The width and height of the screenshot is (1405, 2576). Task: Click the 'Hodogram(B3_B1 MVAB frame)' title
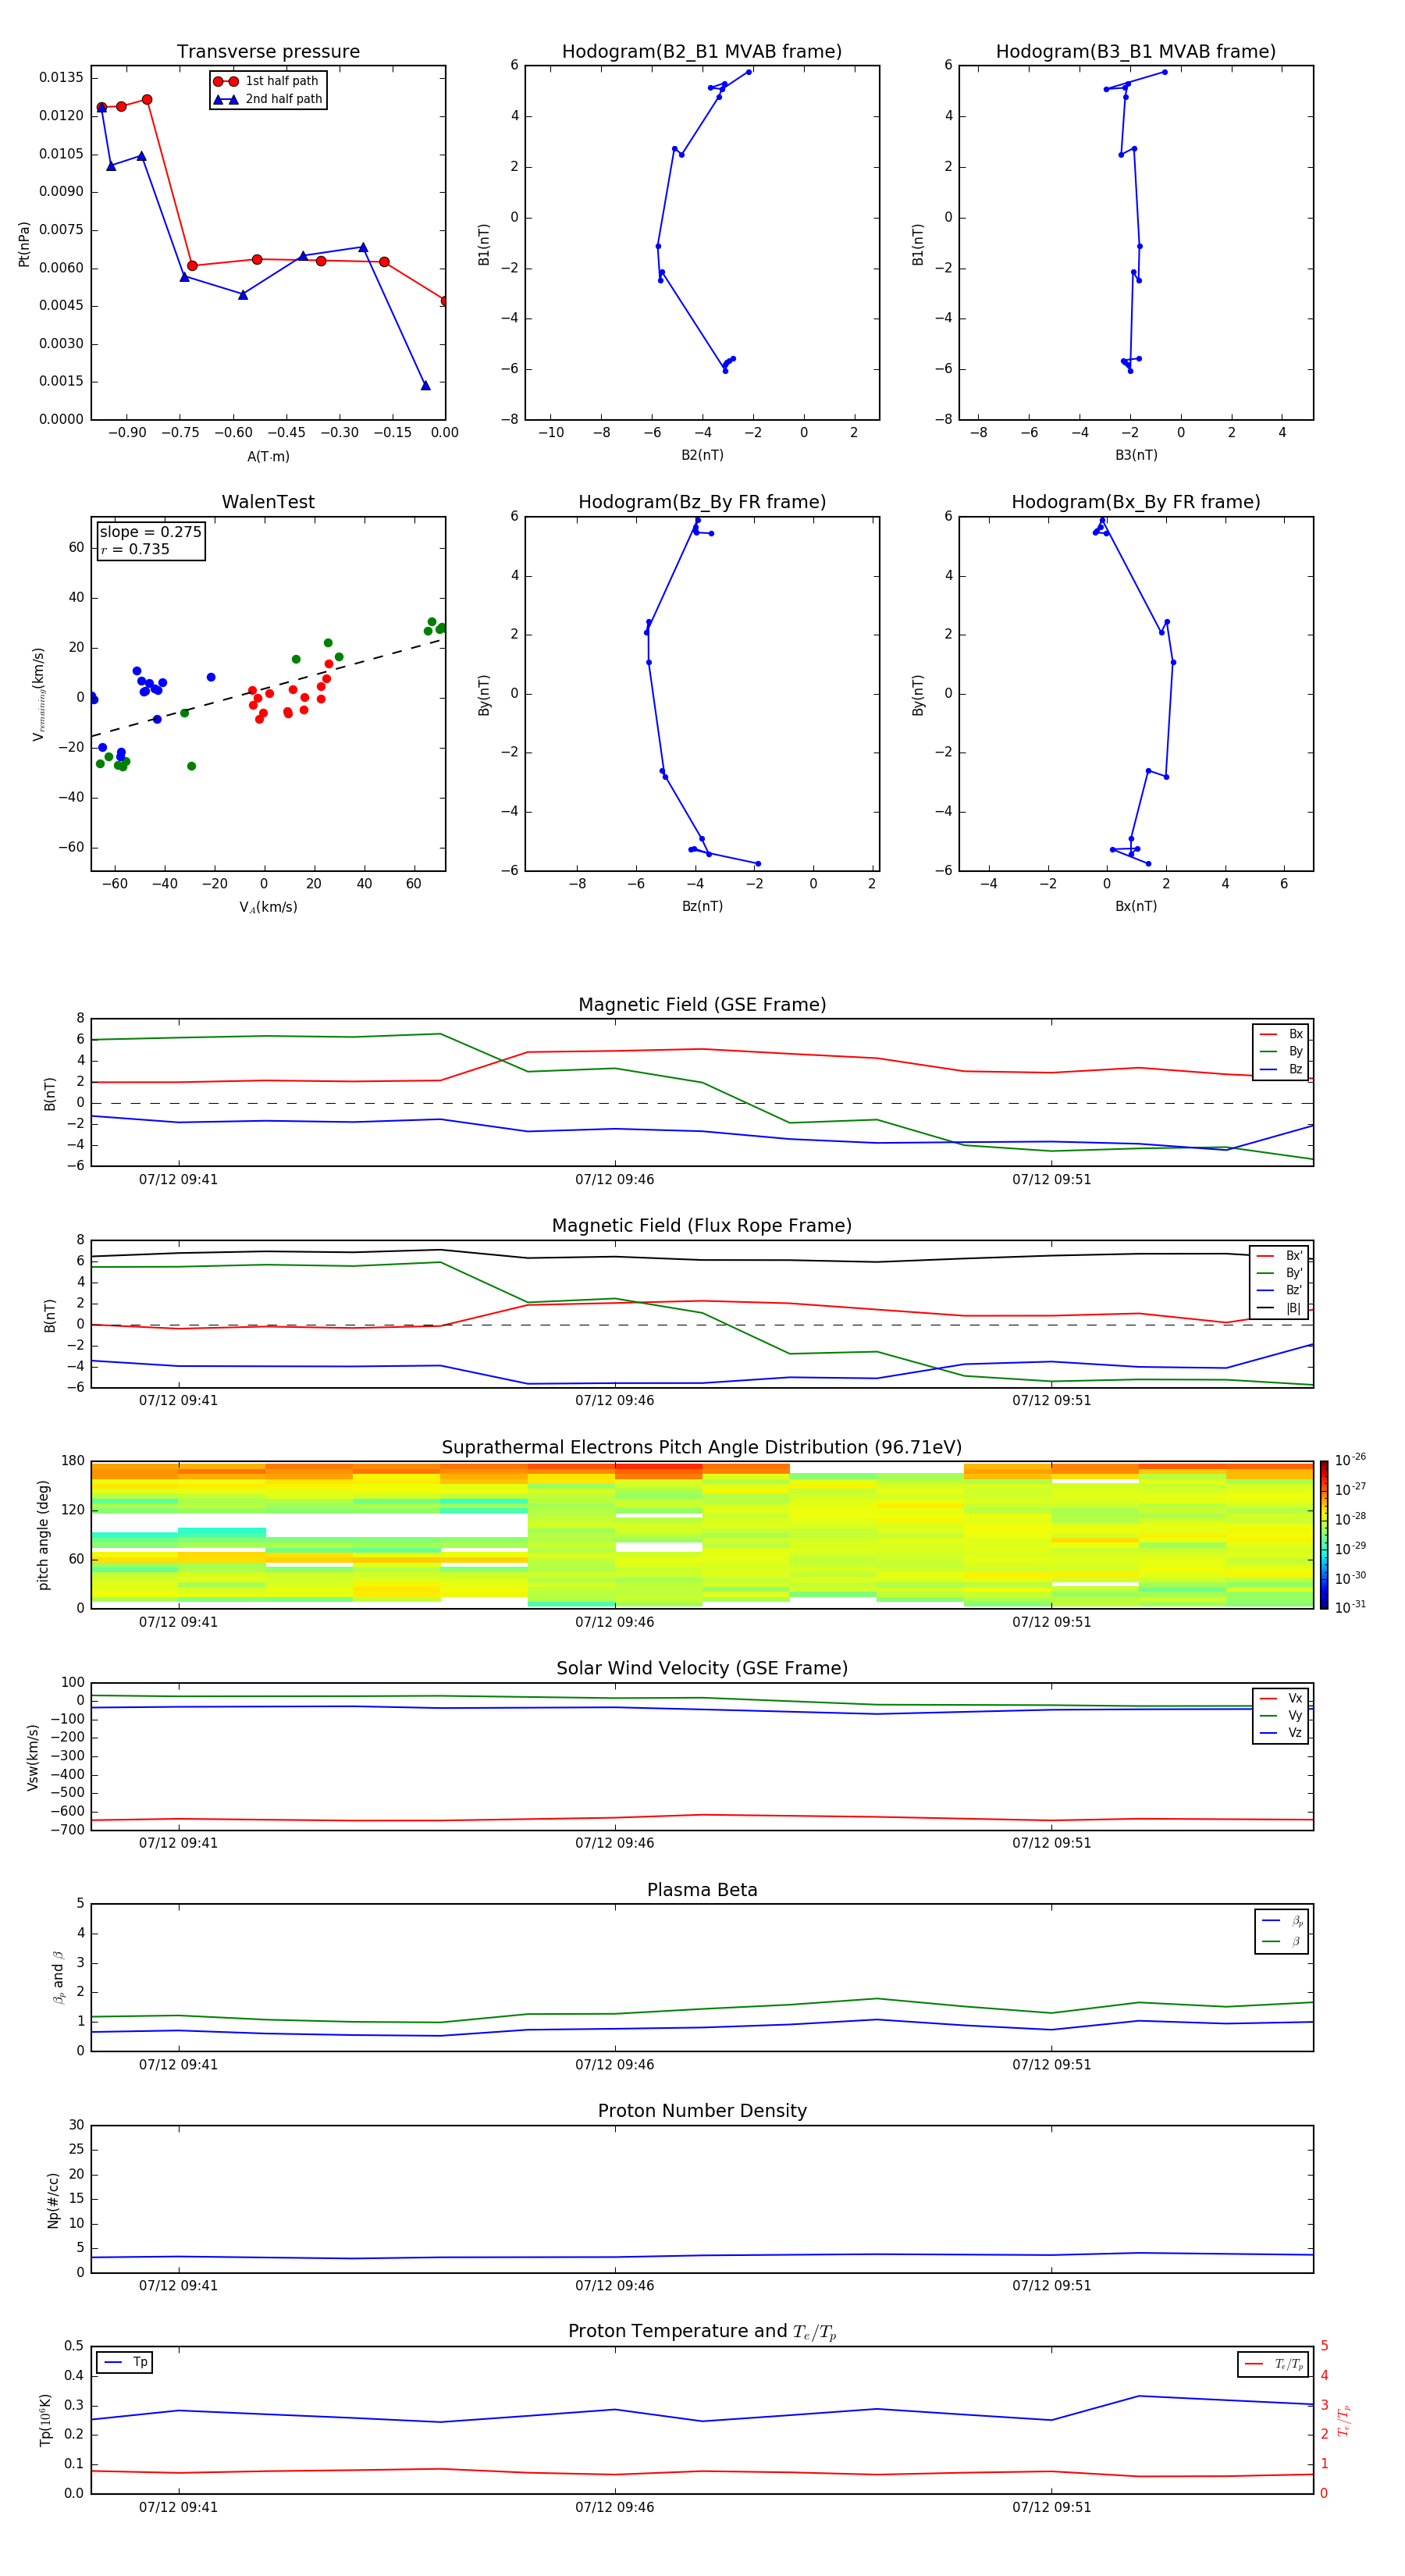pos(1136,52)
